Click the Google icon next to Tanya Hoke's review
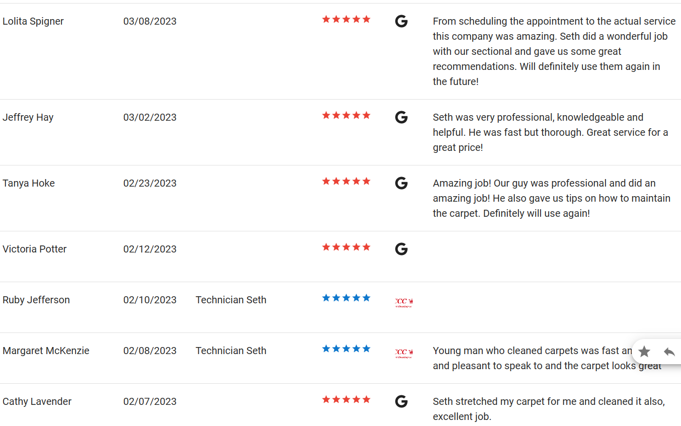681x426 pixels. tap(401, 183)
